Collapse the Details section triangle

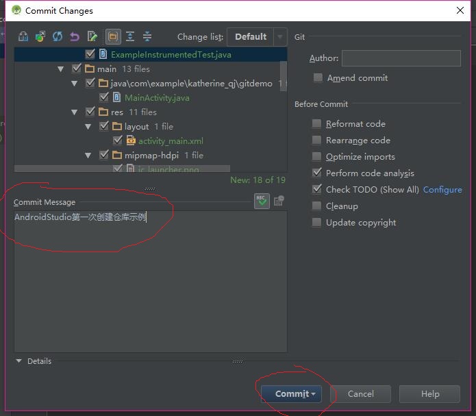18,360
